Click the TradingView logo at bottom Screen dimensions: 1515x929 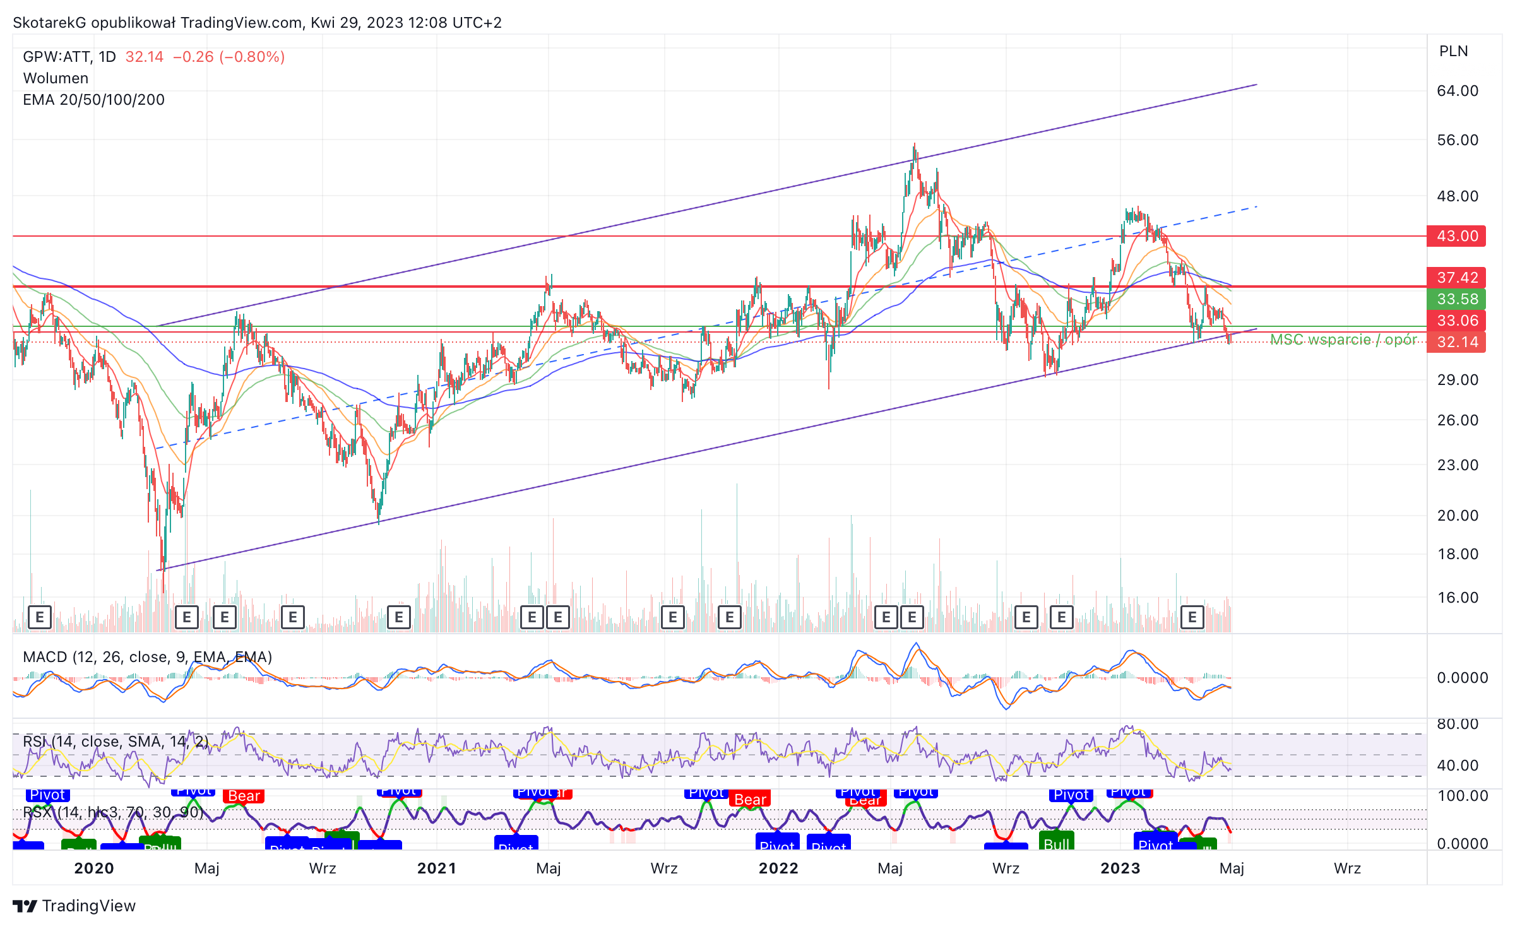74,906
